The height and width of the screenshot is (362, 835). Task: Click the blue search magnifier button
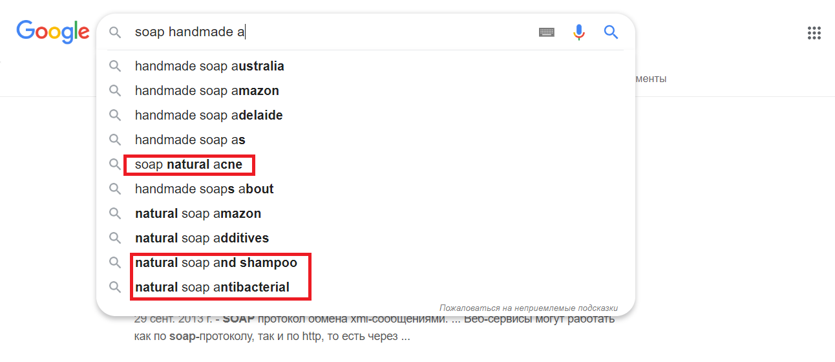coord(611,32)
